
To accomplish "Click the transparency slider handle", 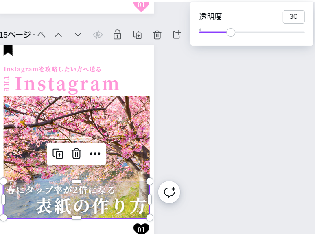I will [x=231, y=32].
